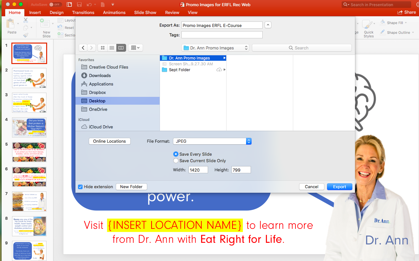This screenshot has width=419, height=261.
Task: Click the sidebar layout icon in title bar
Action: pos(69,5)
